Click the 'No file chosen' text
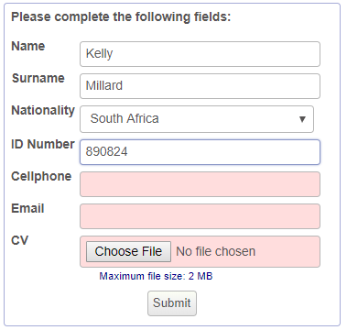 click(x=216, y=252)
